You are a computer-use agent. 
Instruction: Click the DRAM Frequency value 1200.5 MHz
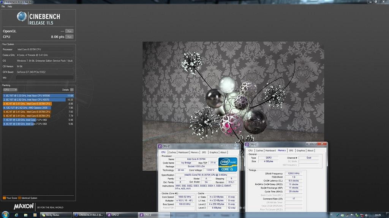click(294, 173)
